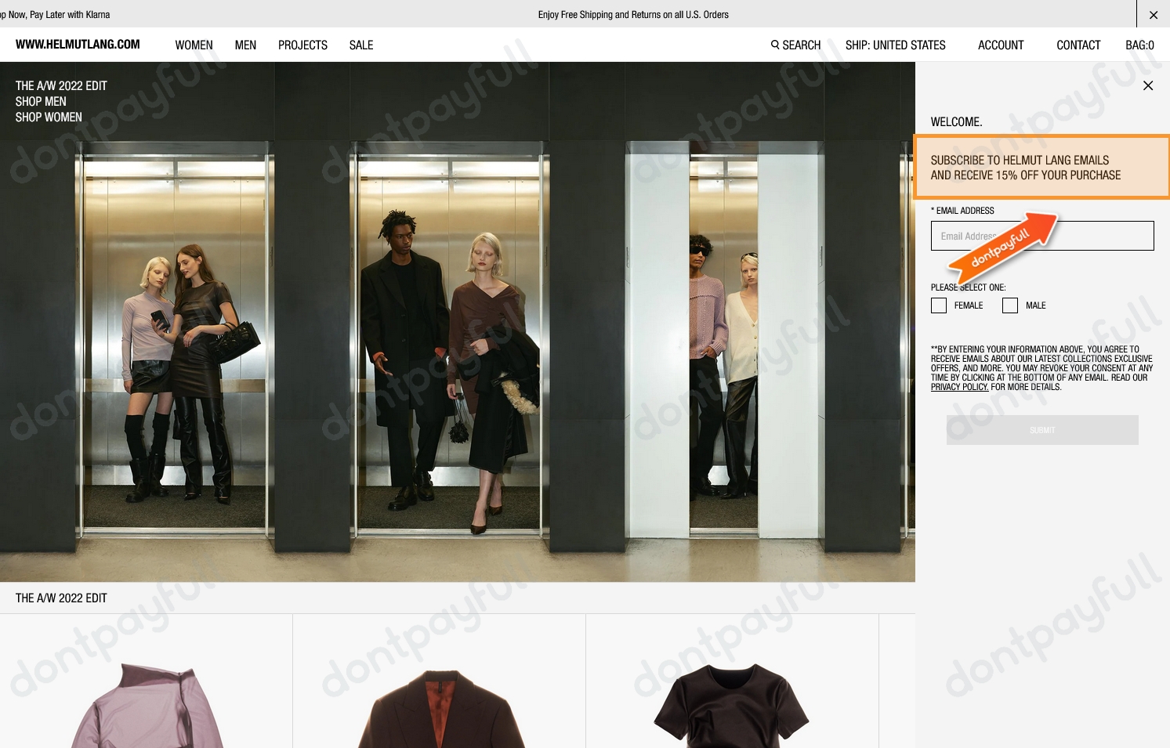Check the Female checkbox

[939, 305]
